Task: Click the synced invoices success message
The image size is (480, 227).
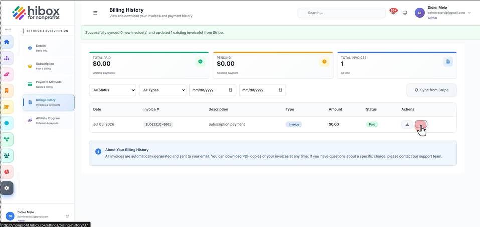Action: [154, 33]
